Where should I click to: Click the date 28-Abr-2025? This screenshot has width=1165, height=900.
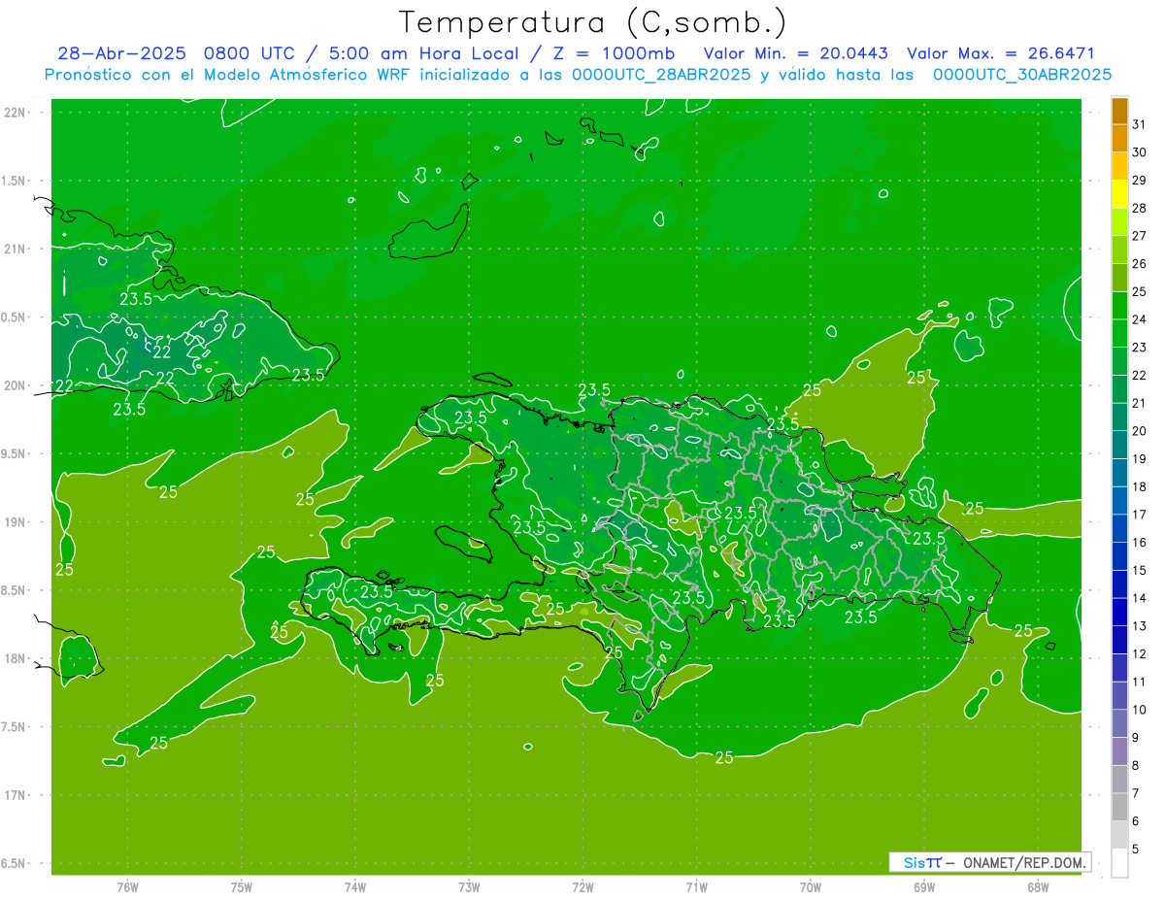click(x=122, y=53)
